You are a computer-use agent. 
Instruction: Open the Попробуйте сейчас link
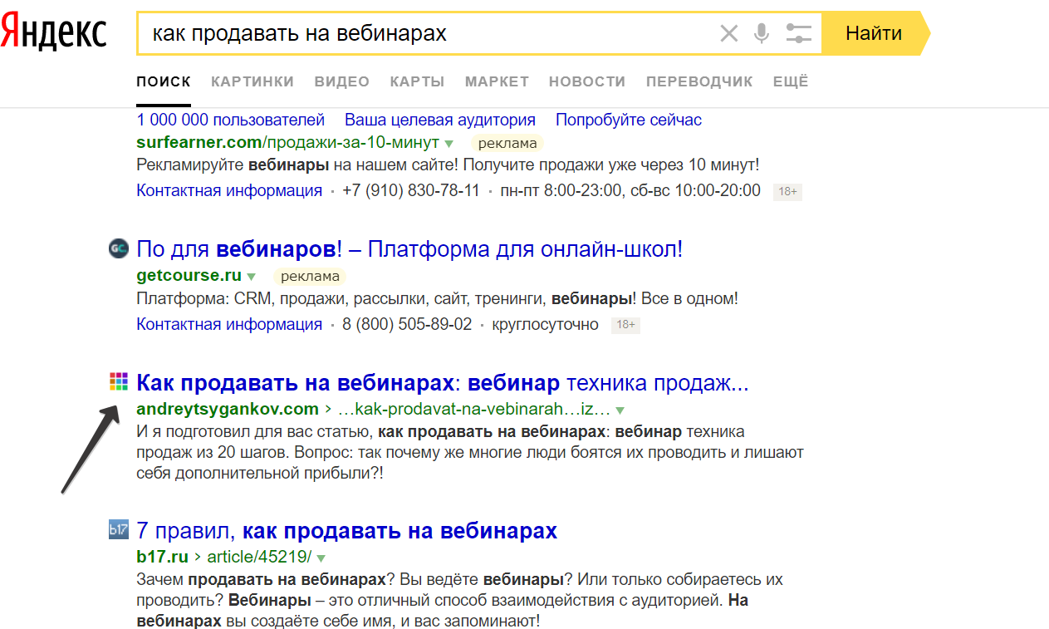[629, 120]
